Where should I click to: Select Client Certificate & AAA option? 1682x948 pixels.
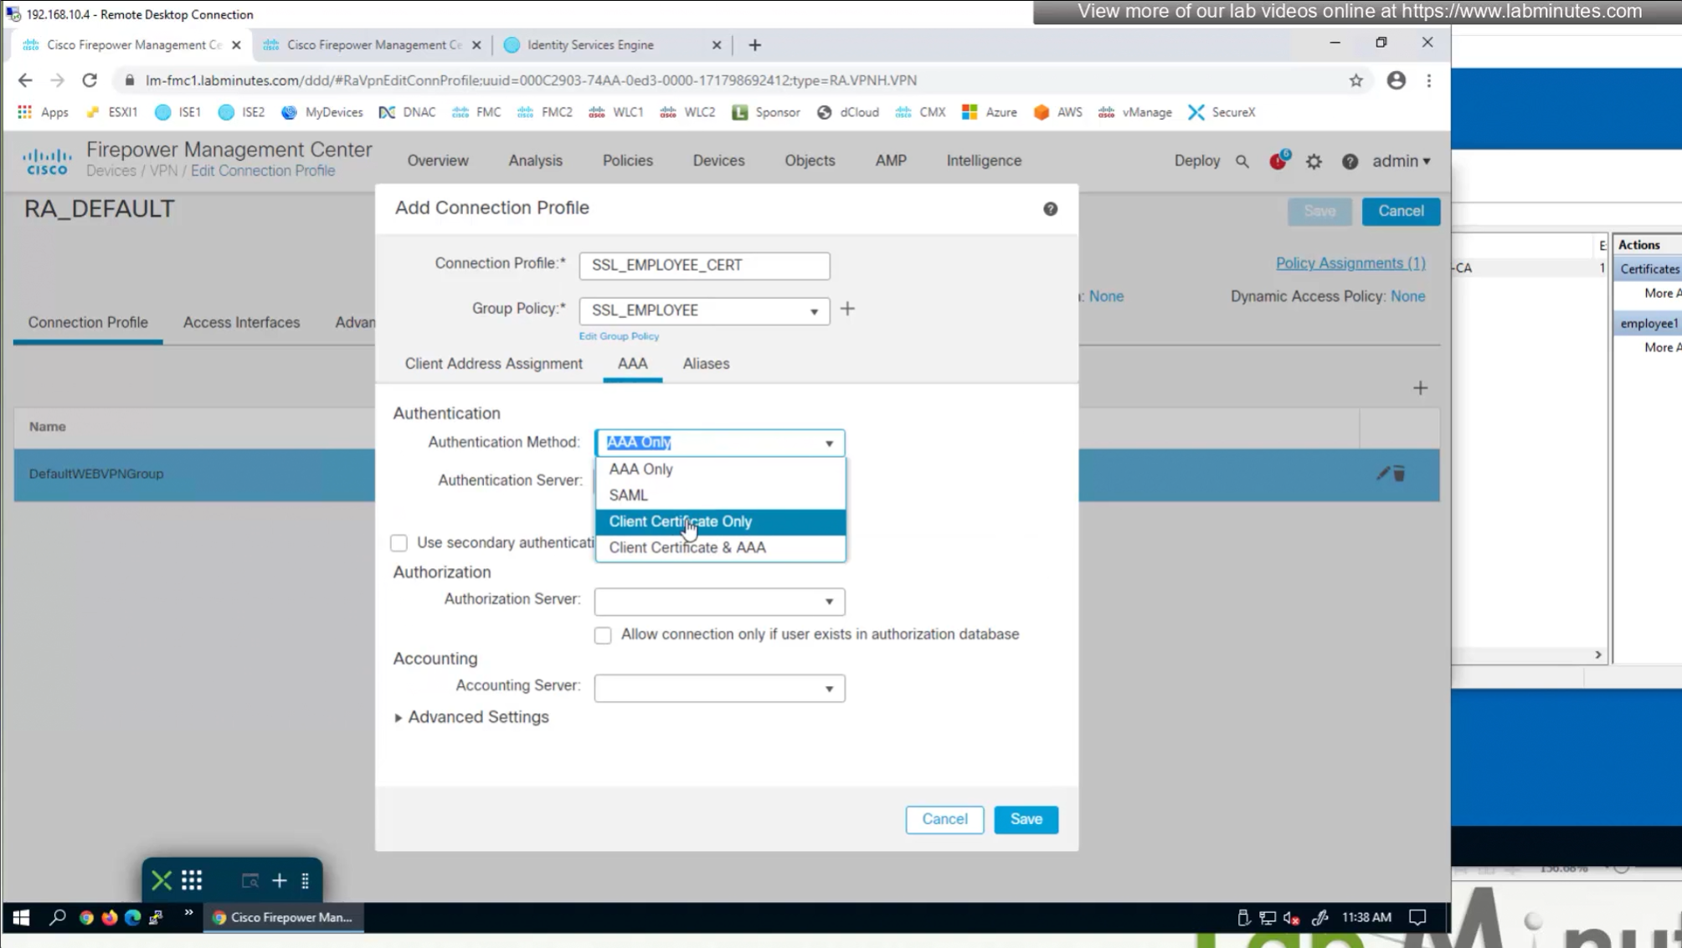[x=687, y=547]
